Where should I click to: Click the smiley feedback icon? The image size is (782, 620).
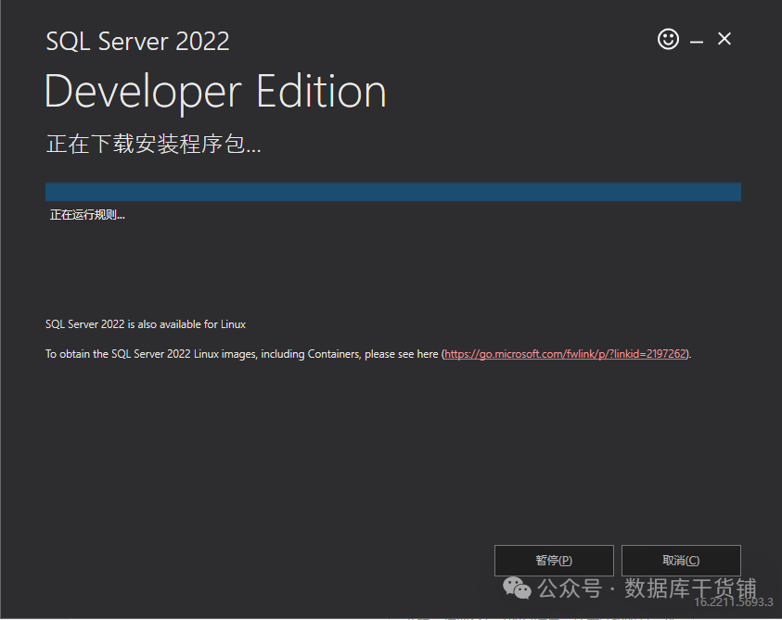click(668, 39)
